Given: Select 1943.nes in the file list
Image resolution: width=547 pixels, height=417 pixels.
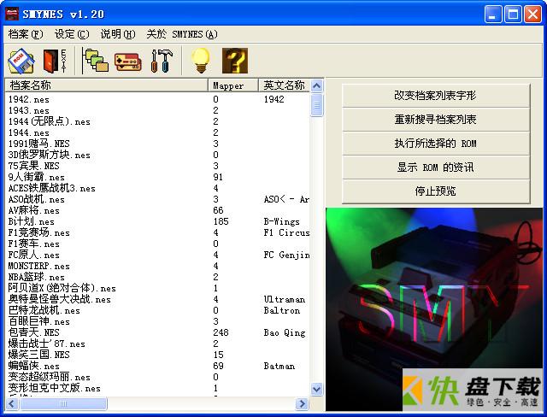Looking at the screenshot, I should point(28,110).
